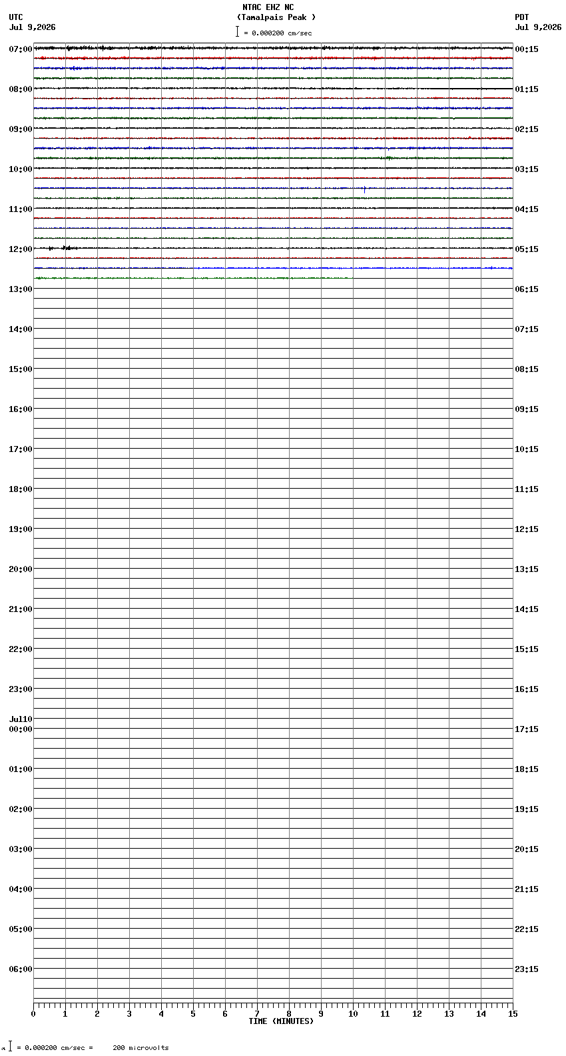This screenshot has height=1056, width=566.
Task: Click the 10 minute axis tick label
Action: 353,1014
